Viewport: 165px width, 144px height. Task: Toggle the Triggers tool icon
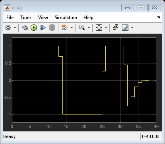pos(115,28)
